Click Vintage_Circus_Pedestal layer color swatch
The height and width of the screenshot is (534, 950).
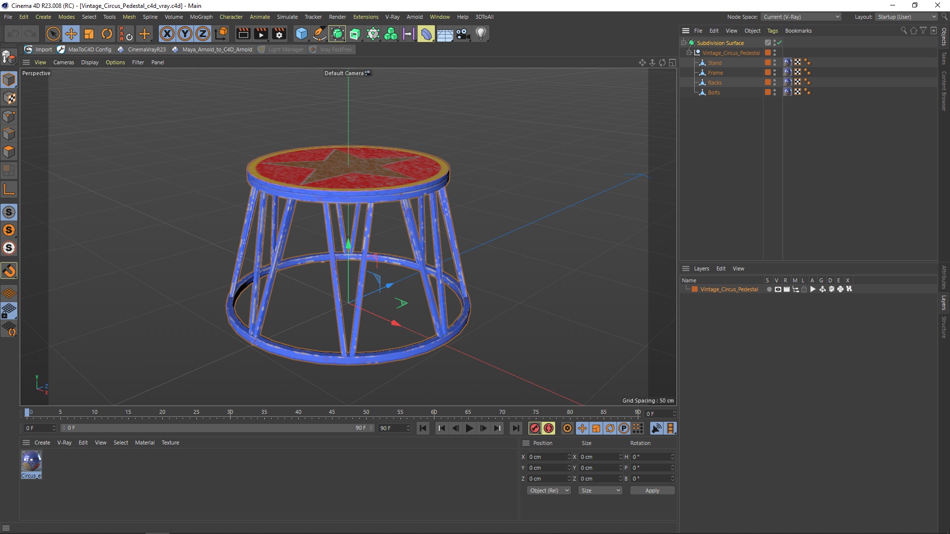[695, 289]
